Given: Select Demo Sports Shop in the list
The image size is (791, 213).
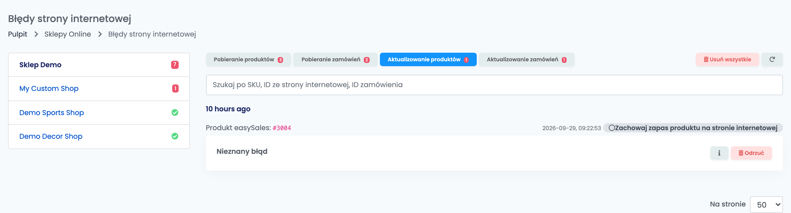Looking at the screenshot, I should [x=99, y=113].
